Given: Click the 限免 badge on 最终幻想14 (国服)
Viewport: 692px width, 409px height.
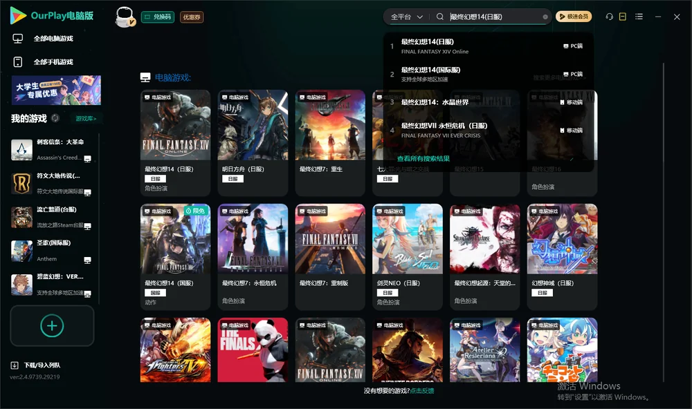Looking at the screenshot, I should pyautogui.click(x=197, y=211).
